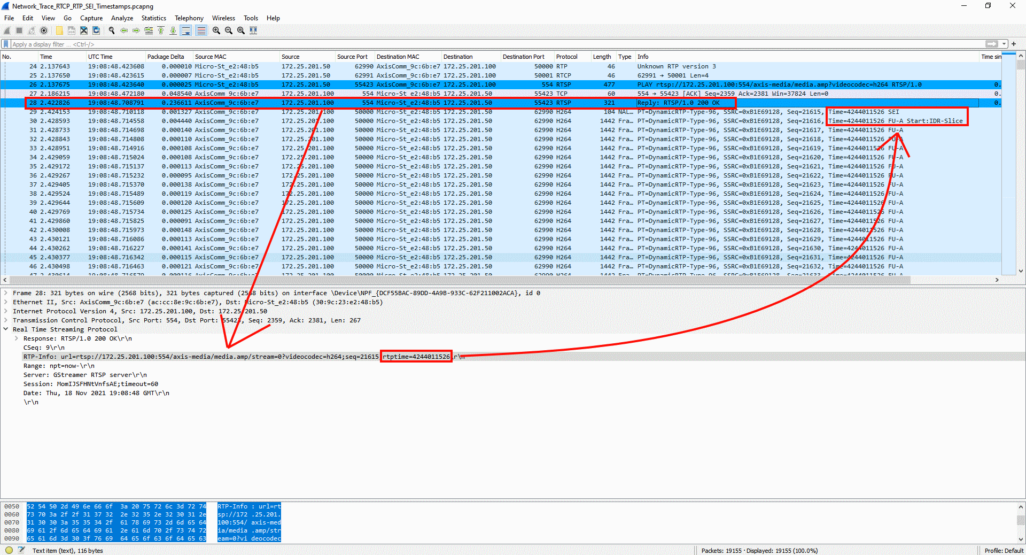Open the Statistics menu
Screen dimensions: 1026x555
pyautogui.click(x=154, y=18)
